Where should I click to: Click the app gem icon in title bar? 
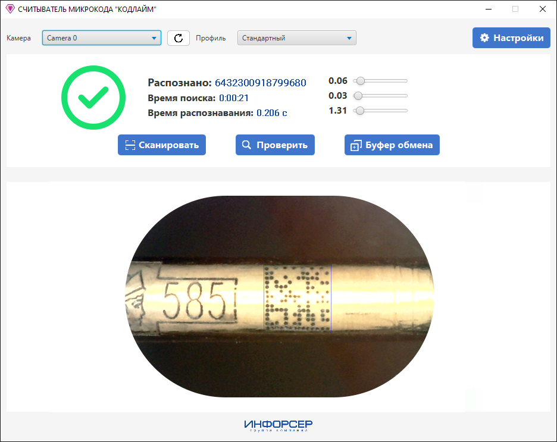click(10, 9)
